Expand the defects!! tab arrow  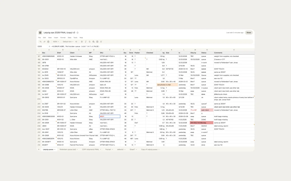click(x=125, y=150)
